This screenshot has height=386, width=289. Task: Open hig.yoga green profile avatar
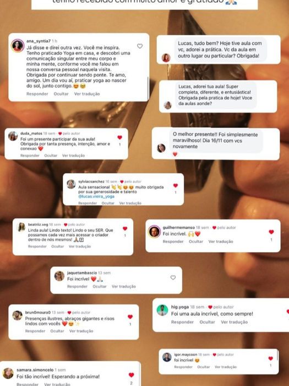[x=162, y=310]
